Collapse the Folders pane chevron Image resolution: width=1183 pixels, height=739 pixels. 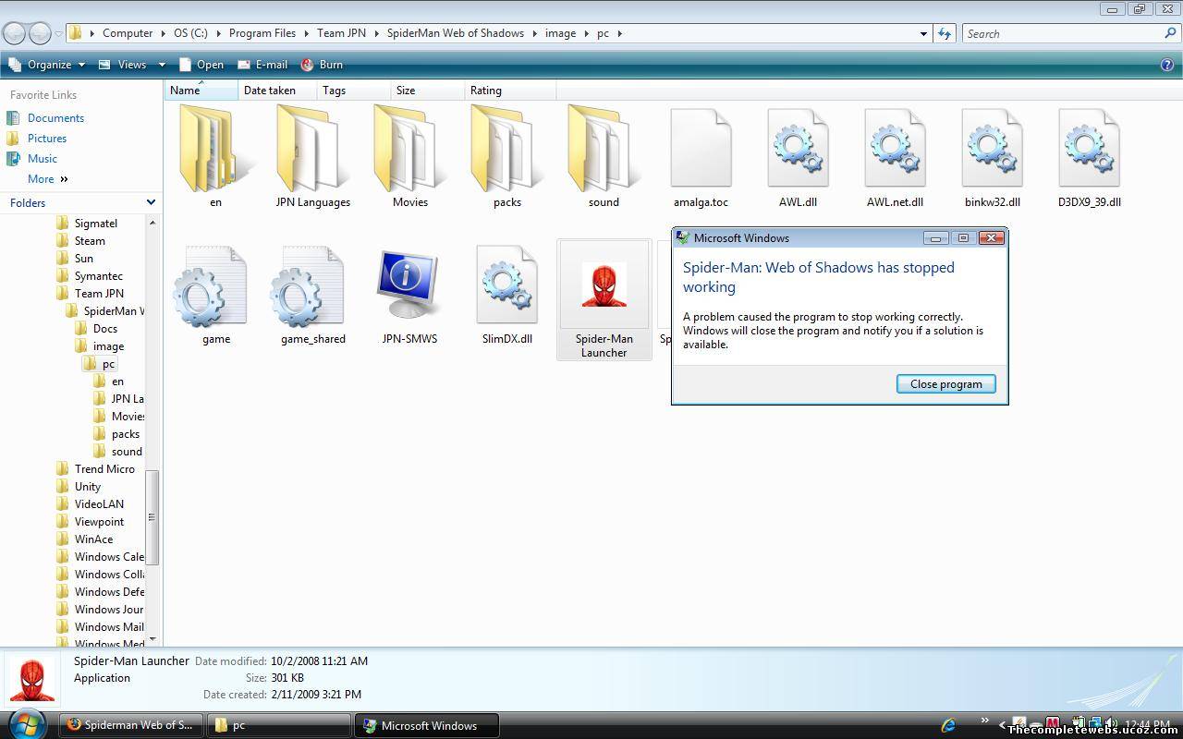151,202
